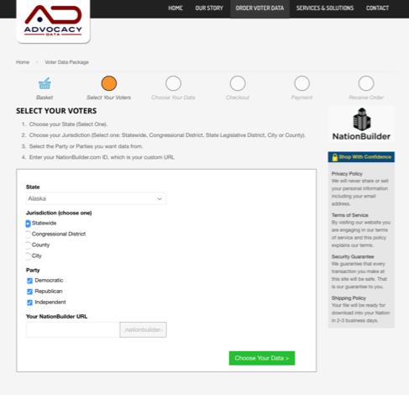The image size is (409, 395).
Task: Click the 'Jurisdiction (choose one)' label
Action: [59, 213]
